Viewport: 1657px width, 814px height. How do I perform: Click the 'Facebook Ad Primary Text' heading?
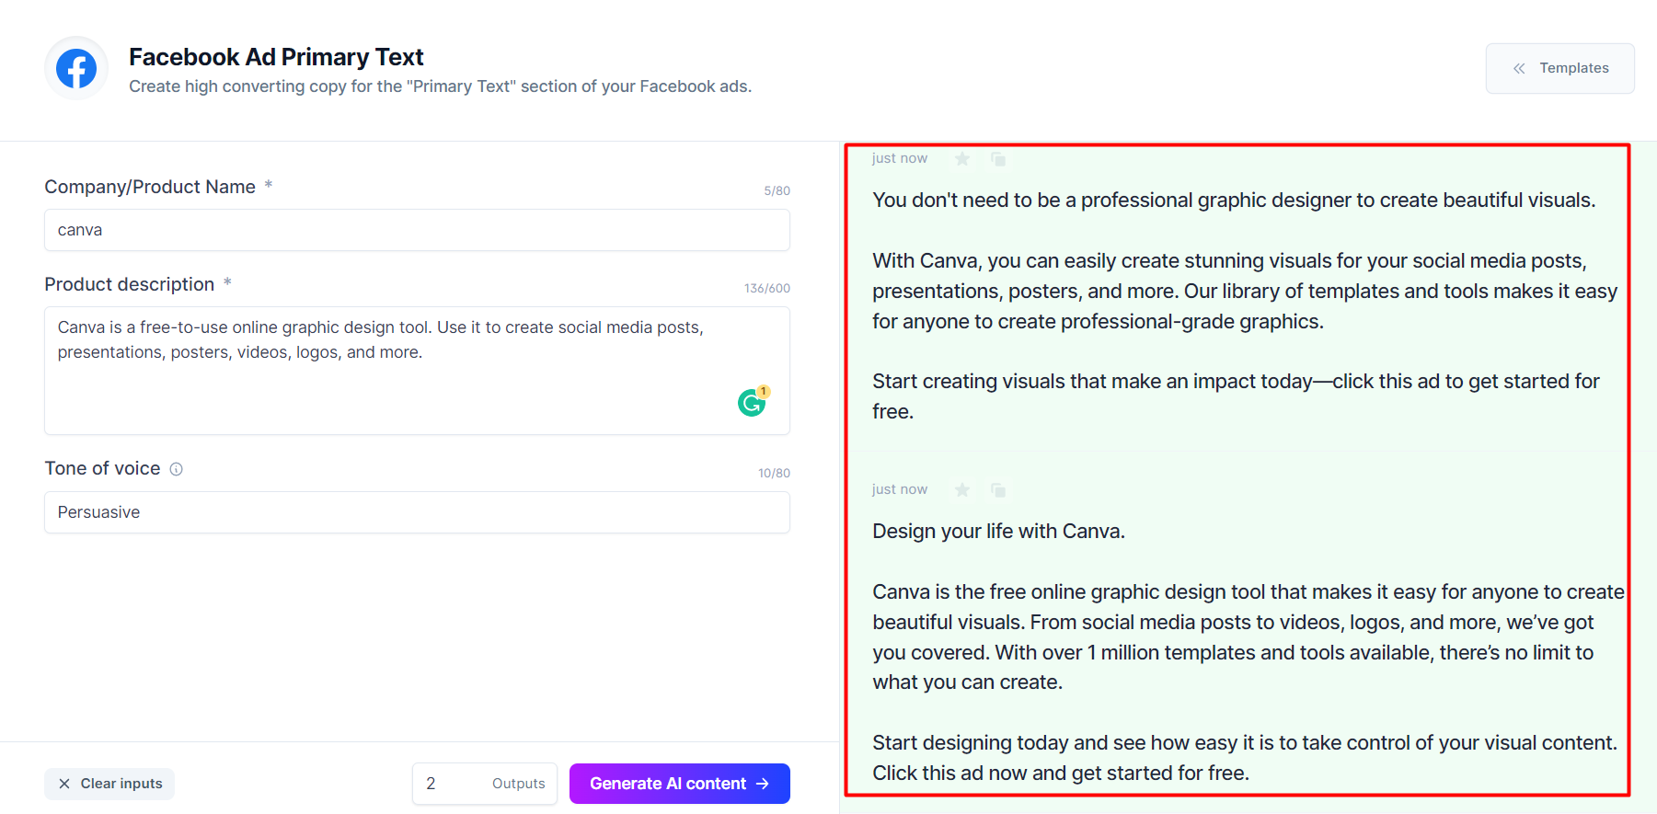(276, 57)
